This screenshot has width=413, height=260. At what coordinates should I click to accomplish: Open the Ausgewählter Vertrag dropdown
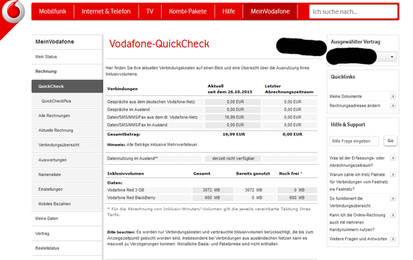pos(392,57)
